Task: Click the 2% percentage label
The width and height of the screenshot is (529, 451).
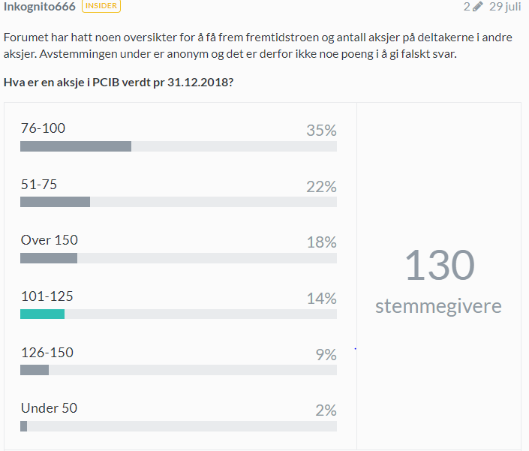Action: [326, 410]
